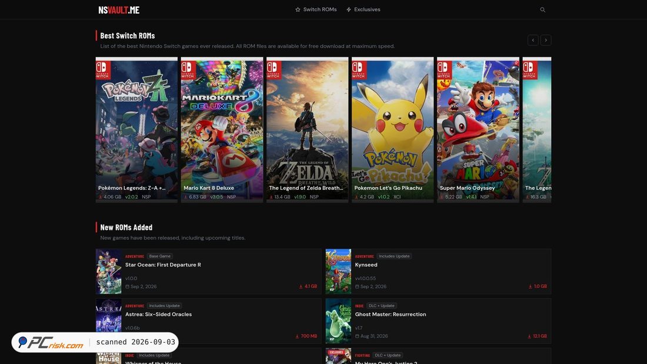Click the 5.22 GB size label
Viewport: 647px width, 364px height.
pyautogui.click(x=453, y=197)
